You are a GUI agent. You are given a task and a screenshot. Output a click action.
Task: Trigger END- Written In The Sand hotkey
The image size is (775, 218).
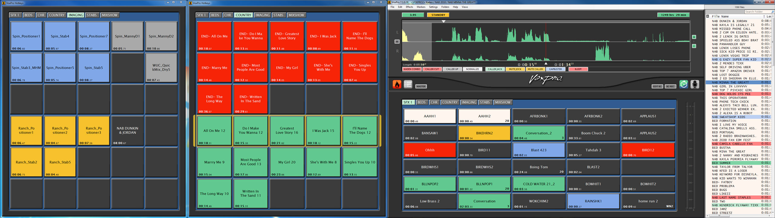(x=251, y=99)
